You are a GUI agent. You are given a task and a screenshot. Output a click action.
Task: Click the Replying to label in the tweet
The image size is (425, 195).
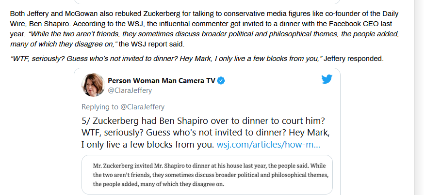click(100, 107)
